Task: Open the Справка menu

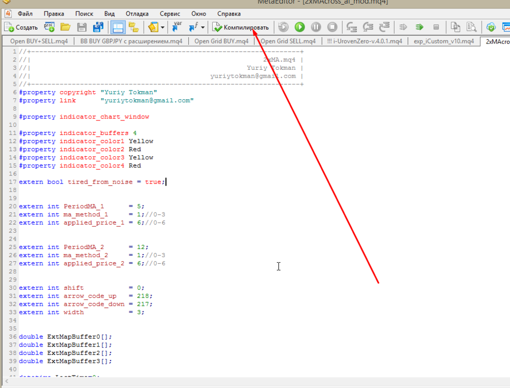Action: tap(229, 13)
